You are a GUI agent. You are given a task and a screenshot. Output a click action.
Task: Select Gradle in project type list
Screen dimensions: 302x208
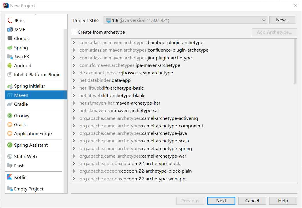[x=34, y=104]
